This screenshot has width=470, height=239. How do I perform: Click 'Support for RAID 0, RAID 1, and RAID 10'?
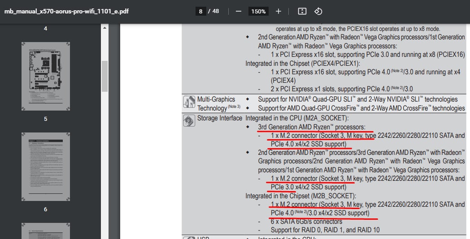pos(325,230)
